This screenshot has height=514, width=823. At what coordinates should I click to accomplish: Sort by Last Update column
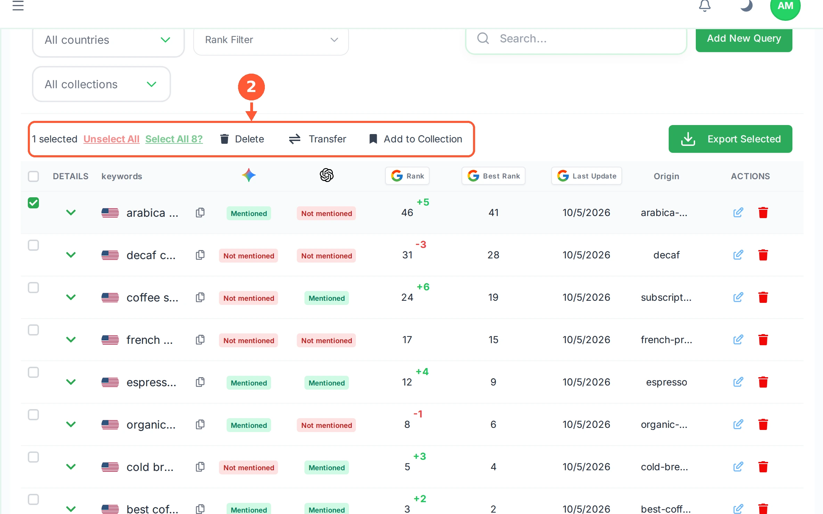tap(587, 176)
